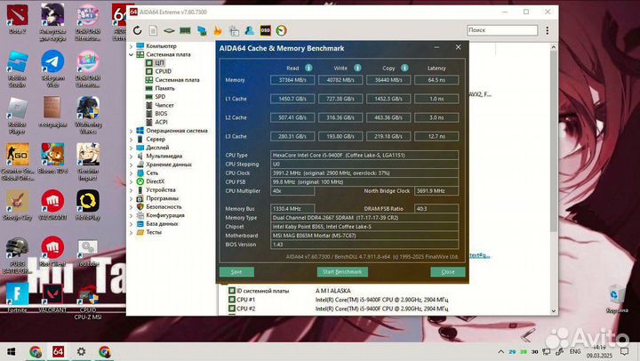This screenshot has height=361, width=640.
Task: Select the SPD tree item
Action: tap(161, 97)
